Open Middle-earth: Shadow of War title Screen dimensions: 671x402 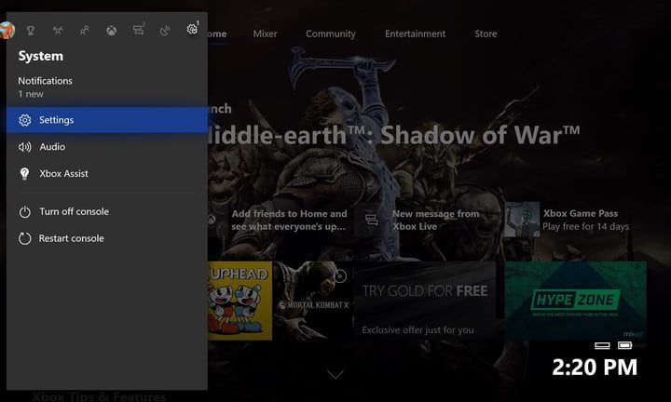(393, 136)
